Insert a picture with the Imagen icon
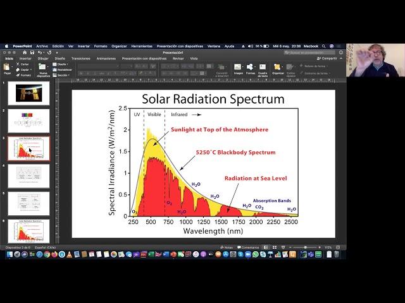Screen dimensions: 405x303 point(238,67)
